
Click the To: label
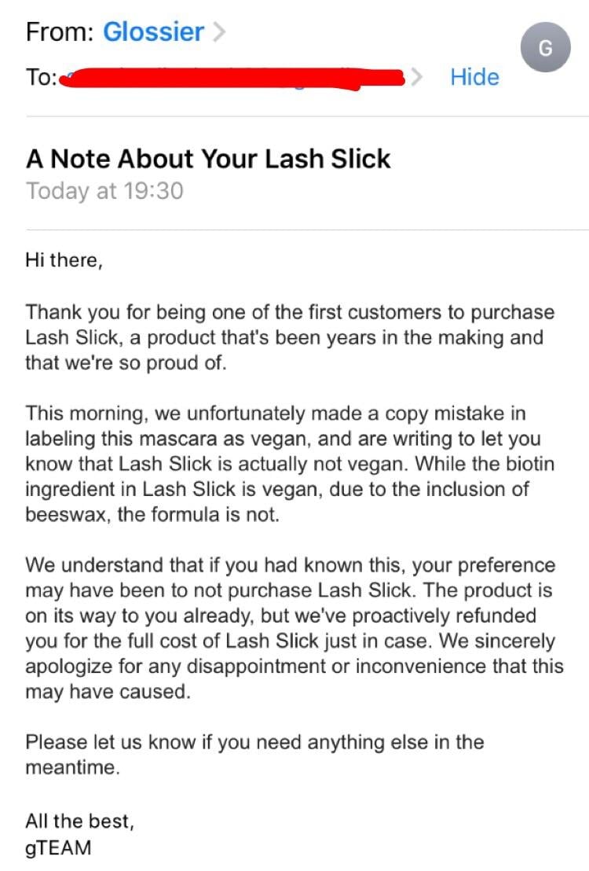pos(41,77)
